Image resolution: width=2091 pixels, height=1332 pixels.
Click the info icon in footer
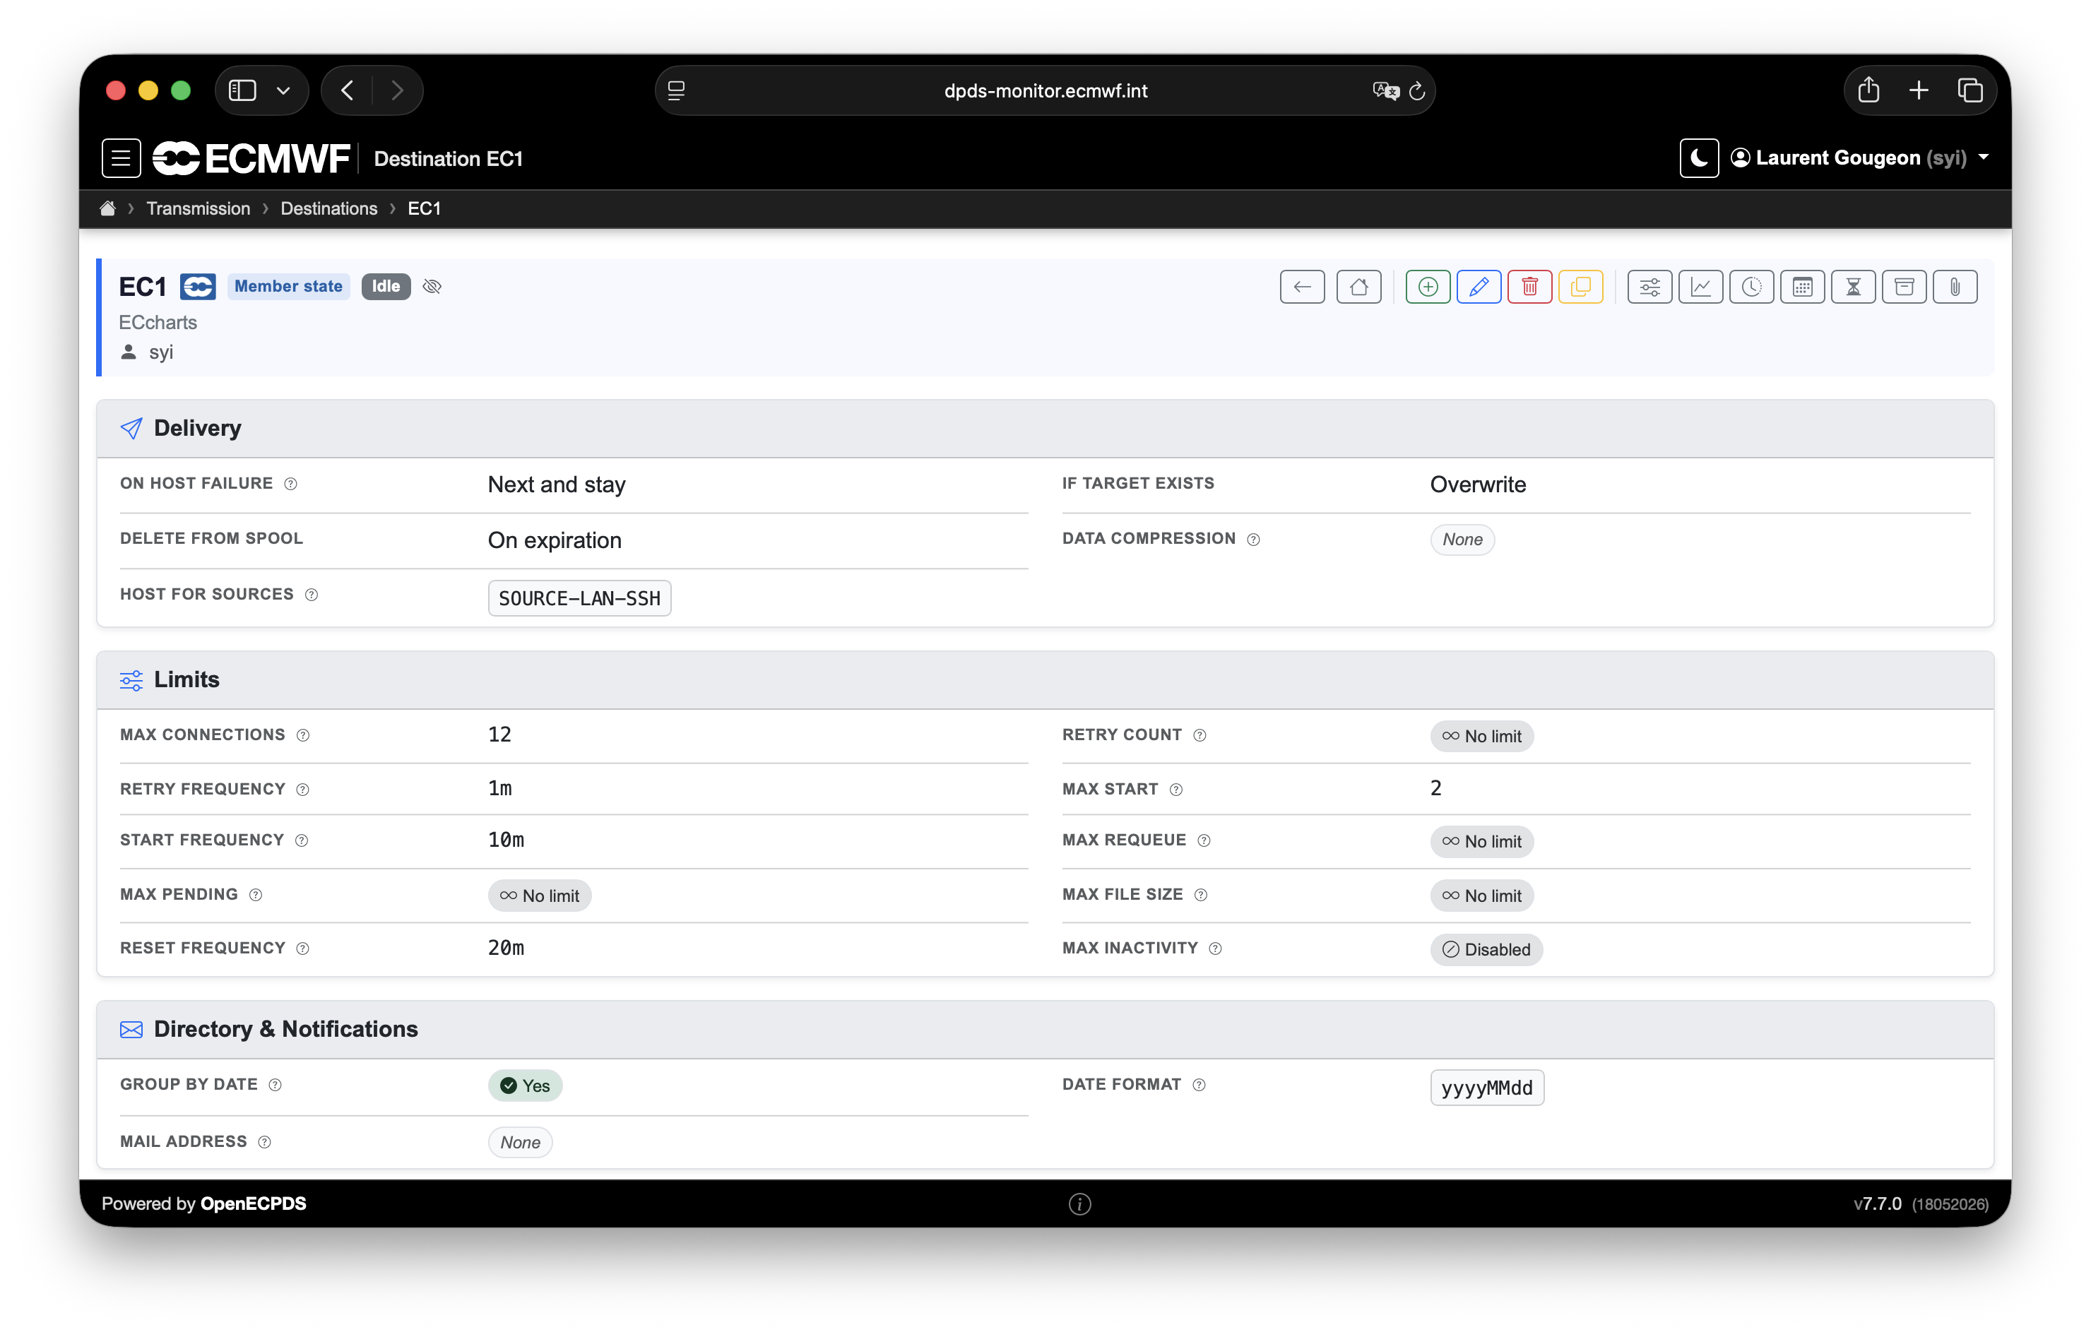[1079, 1203]
